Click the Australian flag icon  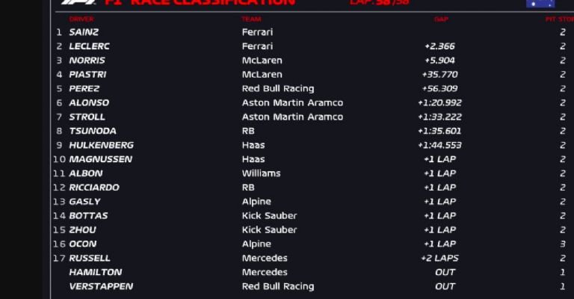(540, 3)
